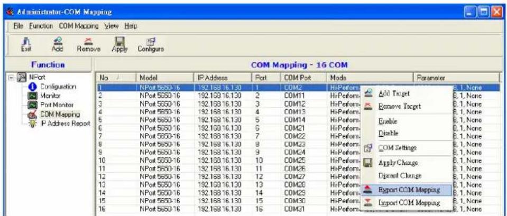Sort by the IP Address column header
507x216 pixels.
click(x=223, y=78)
